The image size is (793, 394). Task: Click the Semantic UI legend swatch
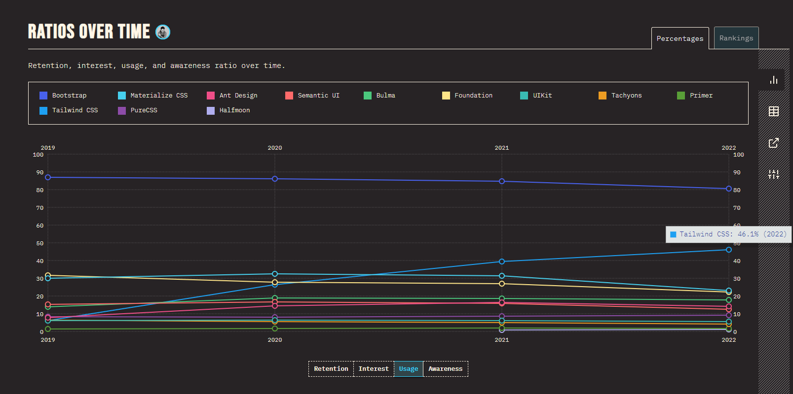pyautogui.click(x=289, y=96)
